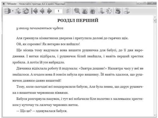Viewport: 158px width, 118px height.
Task: Click the forward arrow navigation icon
Action: [50, 11]
